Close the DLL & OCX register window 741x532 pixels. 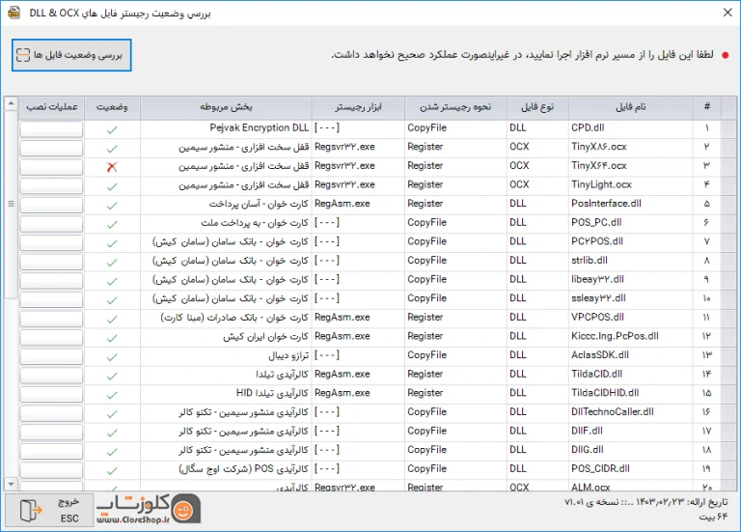tap(727, 13)
